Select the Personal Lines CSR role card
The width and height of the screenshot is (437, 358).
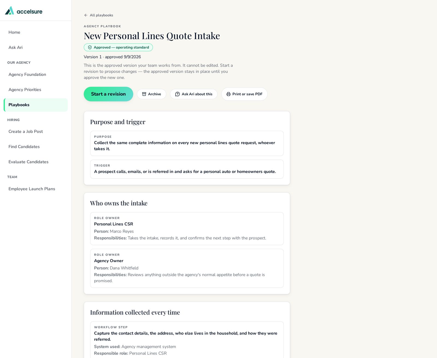click(x=187, y=229)
